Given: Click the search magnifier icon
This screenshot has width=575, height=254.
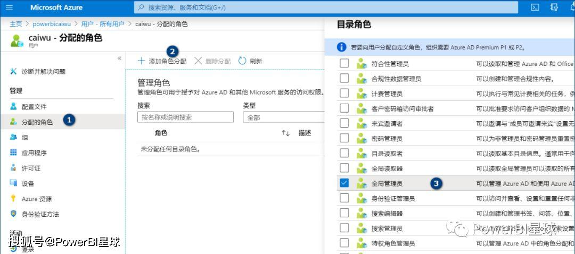Looking at the screenshot, I should tap(141, 7).
